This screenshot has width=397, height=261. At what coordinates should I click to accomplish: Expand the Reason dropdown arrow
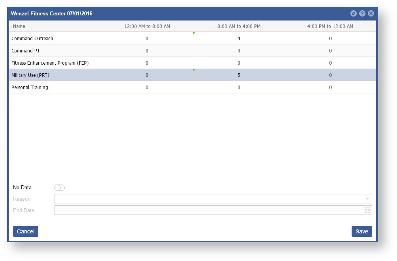(367, 199)
